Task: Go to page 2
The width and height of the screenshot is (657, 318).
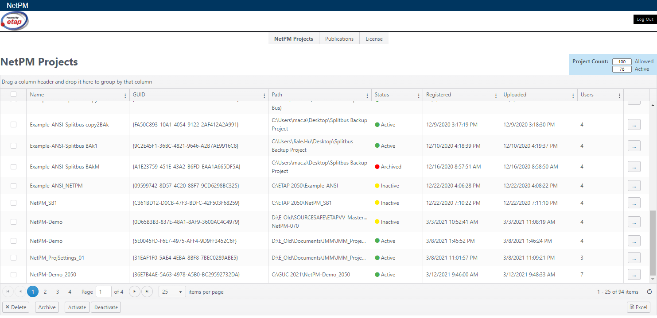Action: point(45,291)
